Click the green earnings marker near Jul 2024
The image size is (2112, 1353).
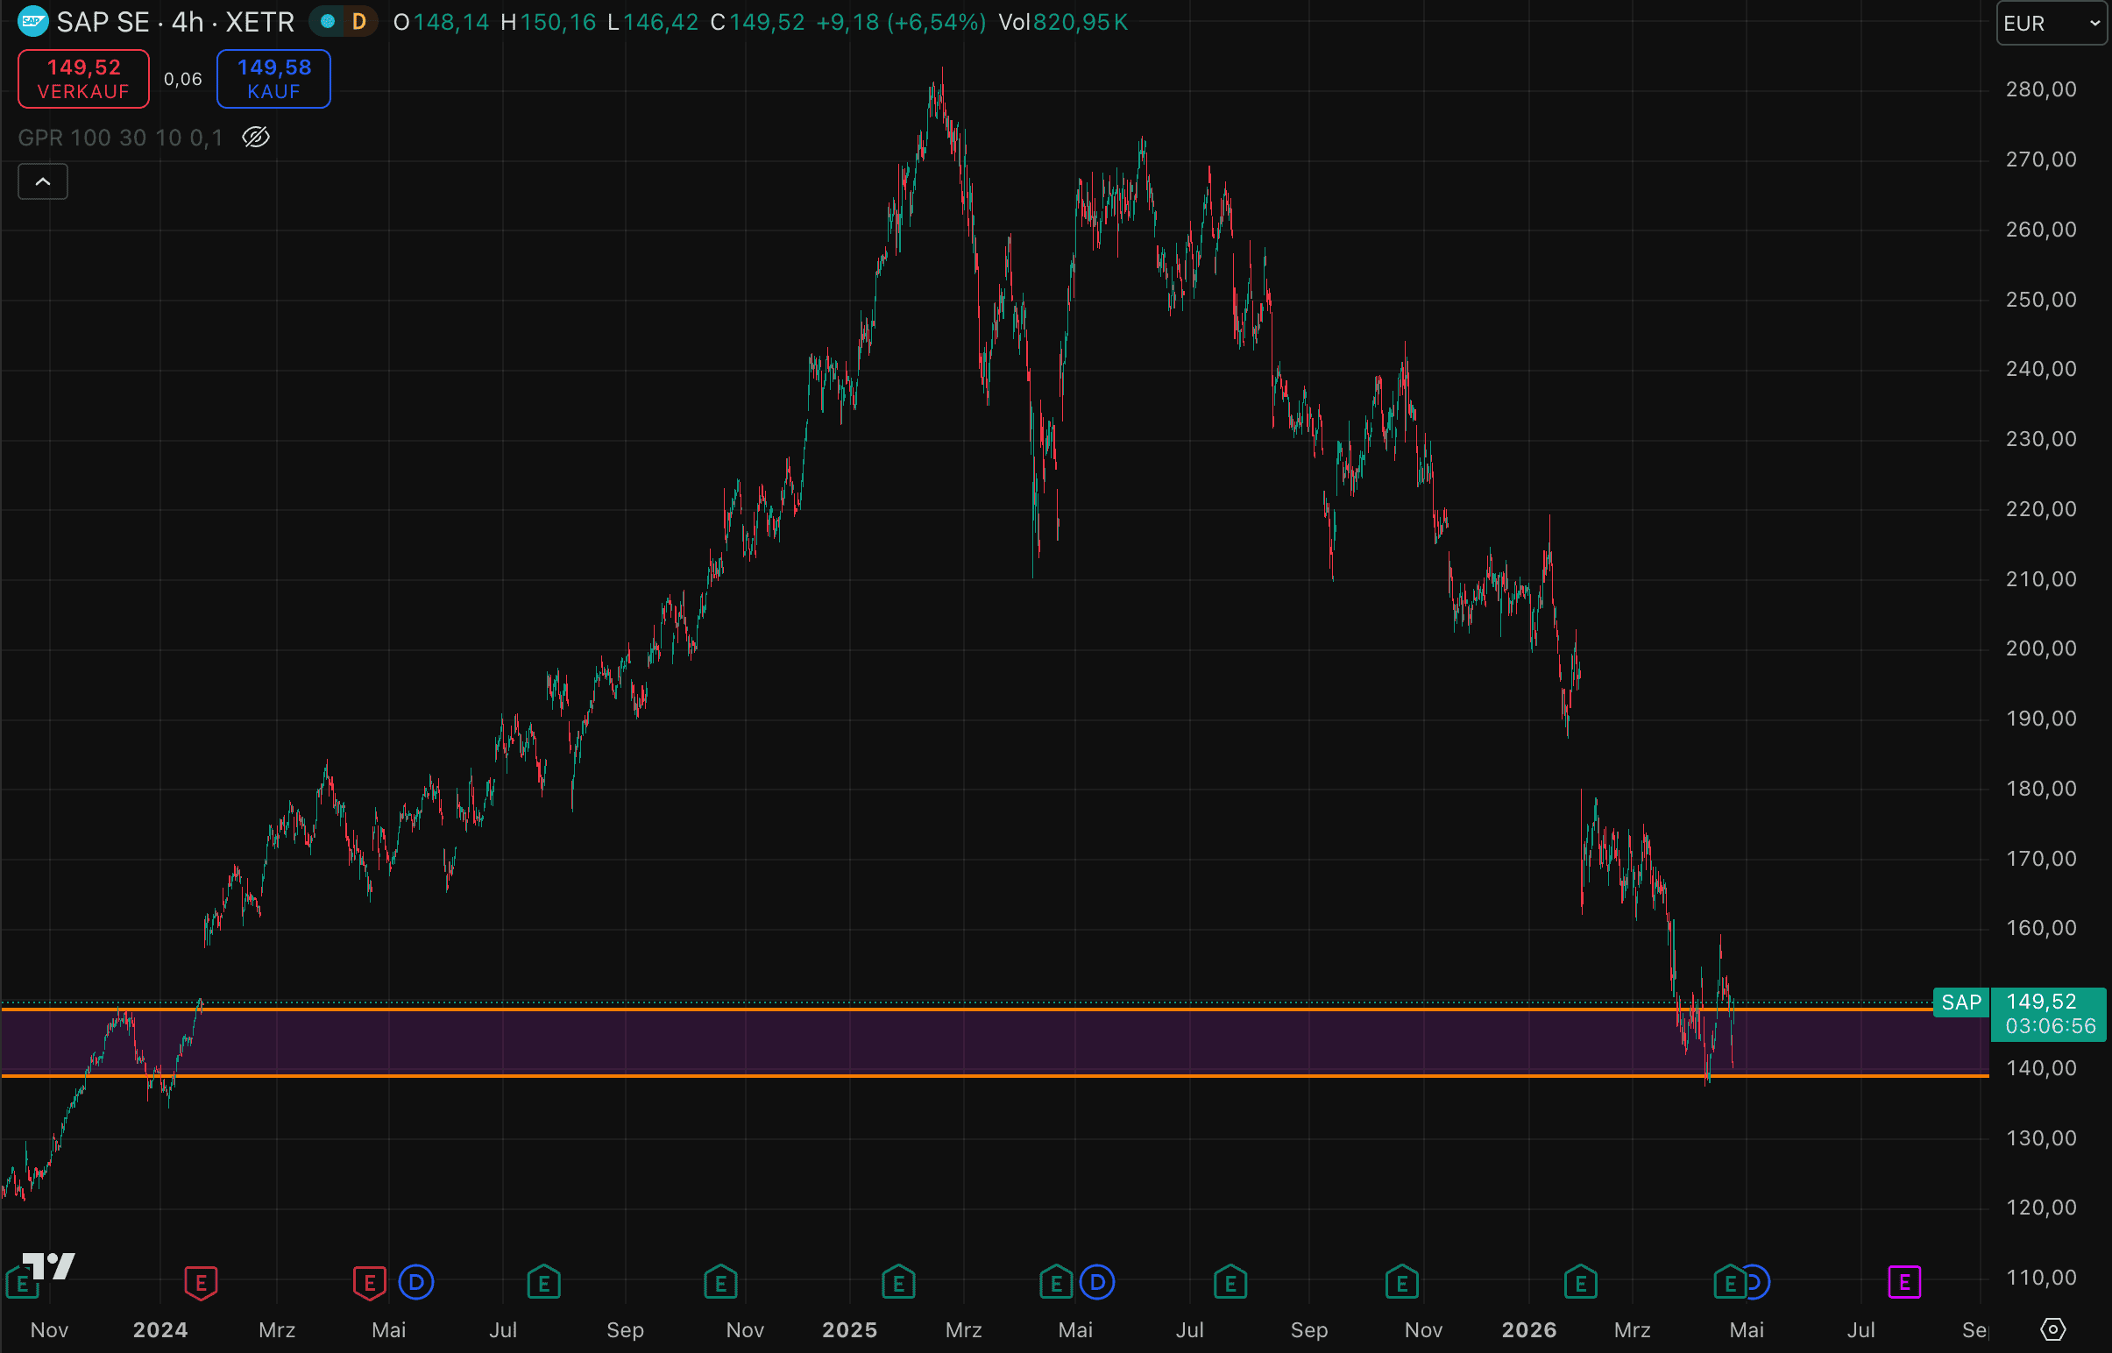coord(544,1283)
